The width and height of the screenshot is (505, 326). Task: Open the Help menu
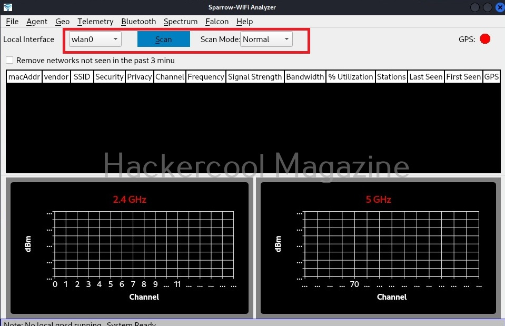(x=244, y=22)
